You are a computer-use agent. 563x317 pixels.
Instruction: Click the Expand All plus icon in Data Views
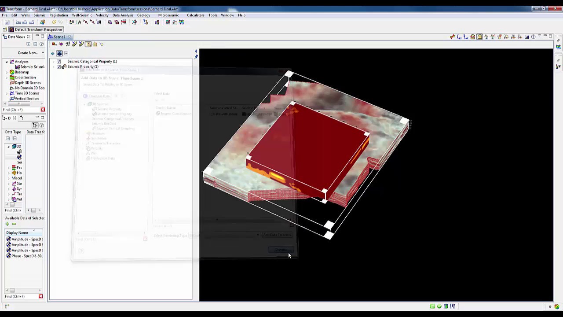tap(29, 44)
